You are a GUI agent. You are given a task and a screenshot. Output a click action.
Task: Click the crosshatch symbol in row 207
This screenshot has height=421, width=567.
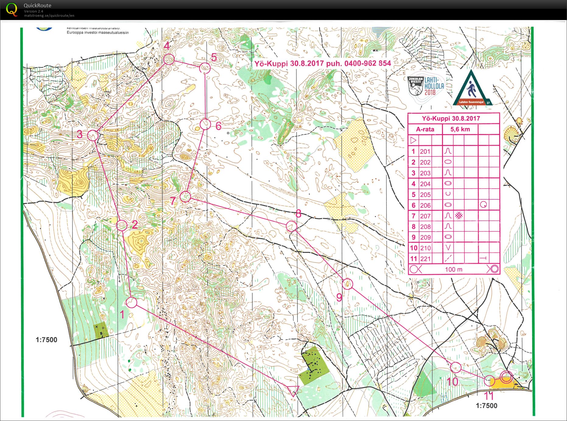(459, 216)
